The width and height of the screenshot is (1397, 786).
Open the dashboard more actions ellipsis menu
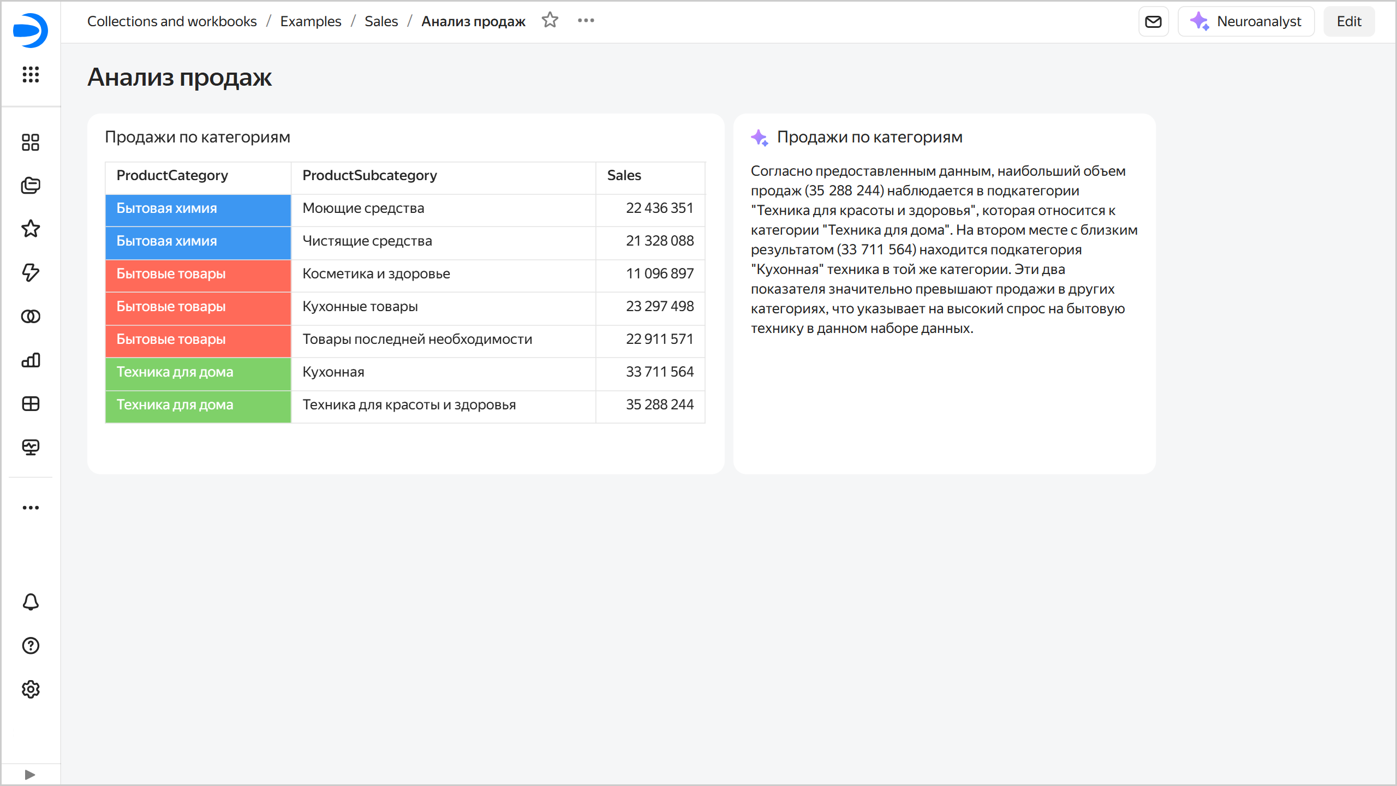click(x=586, y=21)
